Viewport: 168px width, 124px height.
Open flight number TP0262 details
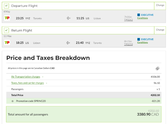128,20
